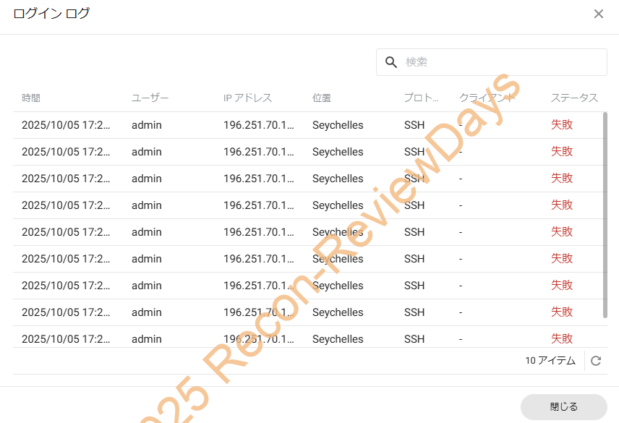619x423 pixels.
Task: Close the ログイン ログ dialog with the X icon
Action: [x=598, y=14]
